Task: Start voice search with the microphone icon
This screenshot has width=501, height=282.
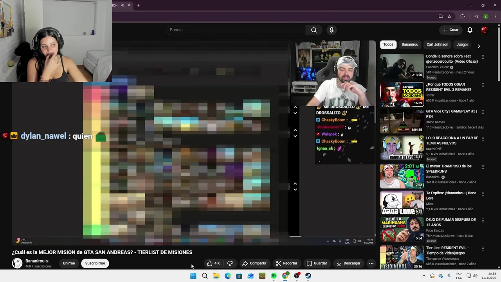Action: point(332,30)
